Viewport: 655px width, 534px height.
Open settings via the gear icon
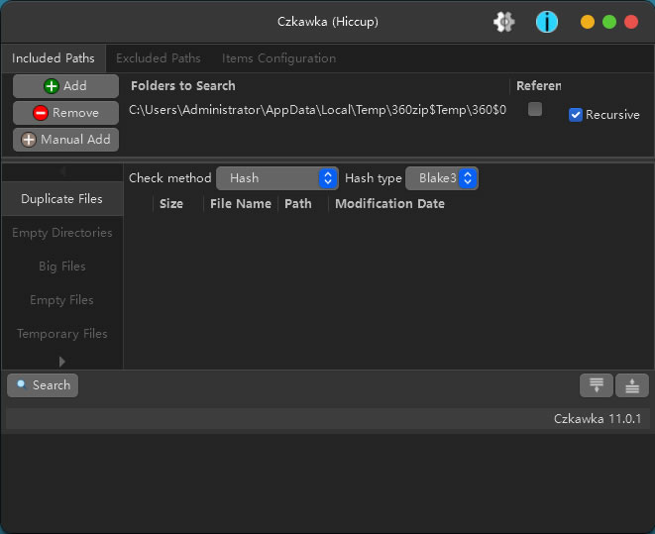tap(504, 22)
